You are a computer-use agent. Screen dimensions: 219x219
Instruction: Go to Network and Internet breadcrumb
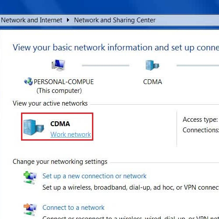tap(32, 20)
